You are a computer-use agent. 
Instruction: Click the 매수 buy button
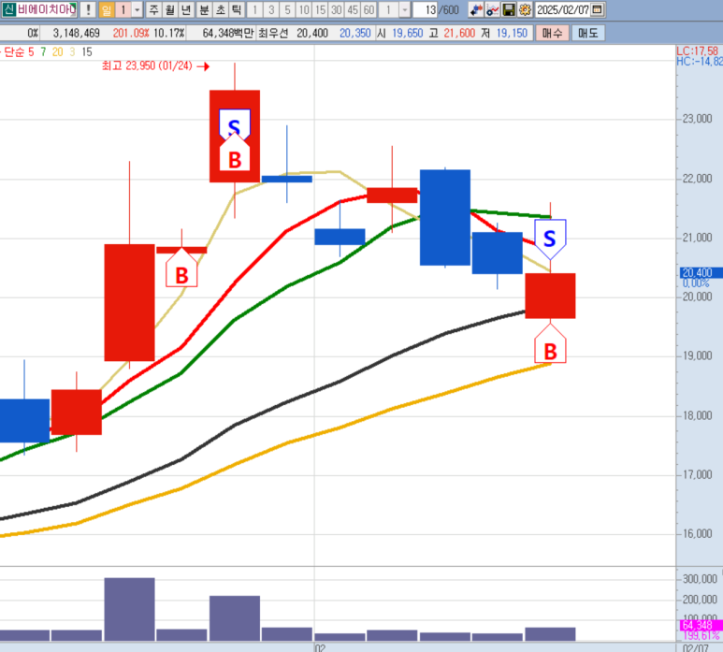pyautogui.click(x=552, y=33)
